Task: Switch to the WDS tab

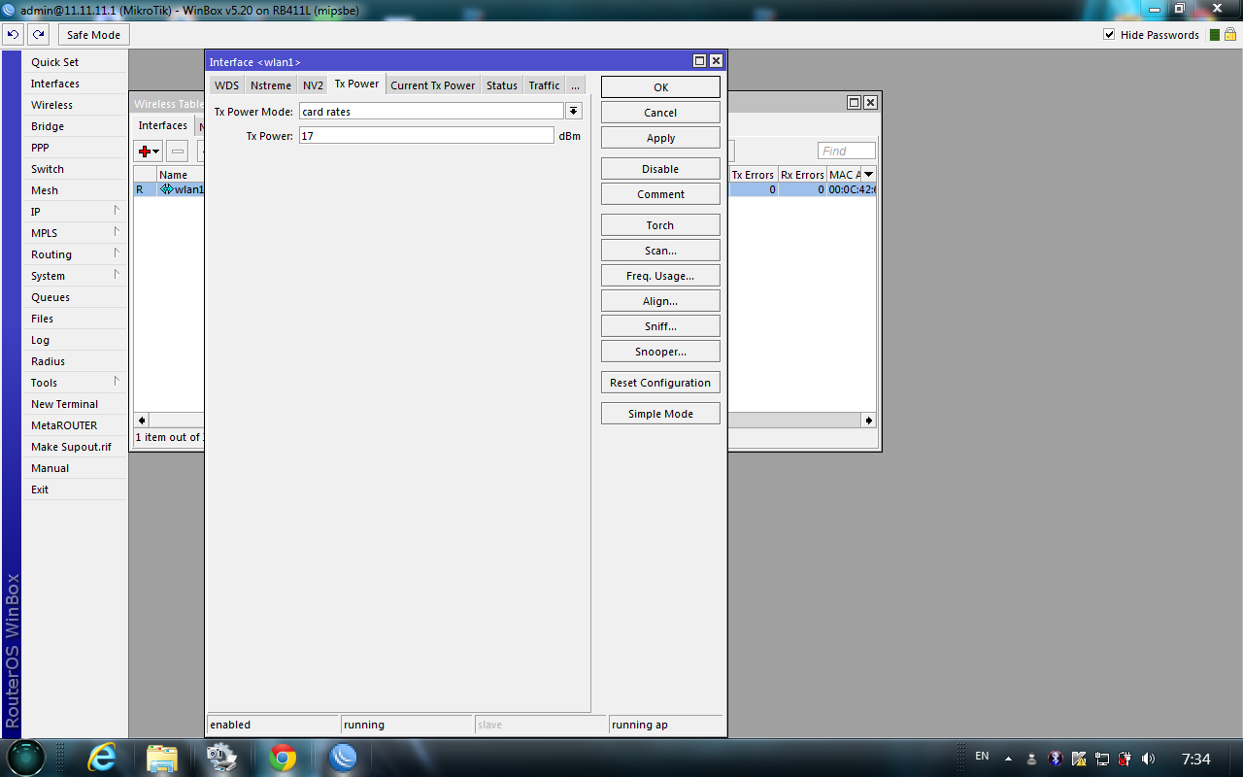Action: (226, 85)
